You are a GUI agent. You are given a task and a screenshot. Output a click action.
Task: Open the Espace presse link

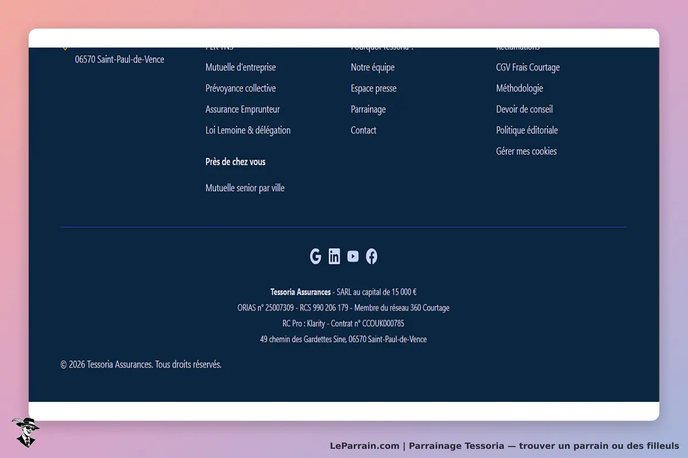[374, 88]
